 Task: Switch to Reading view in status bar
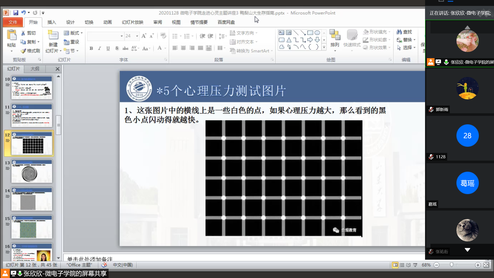(x=408, y=265)
